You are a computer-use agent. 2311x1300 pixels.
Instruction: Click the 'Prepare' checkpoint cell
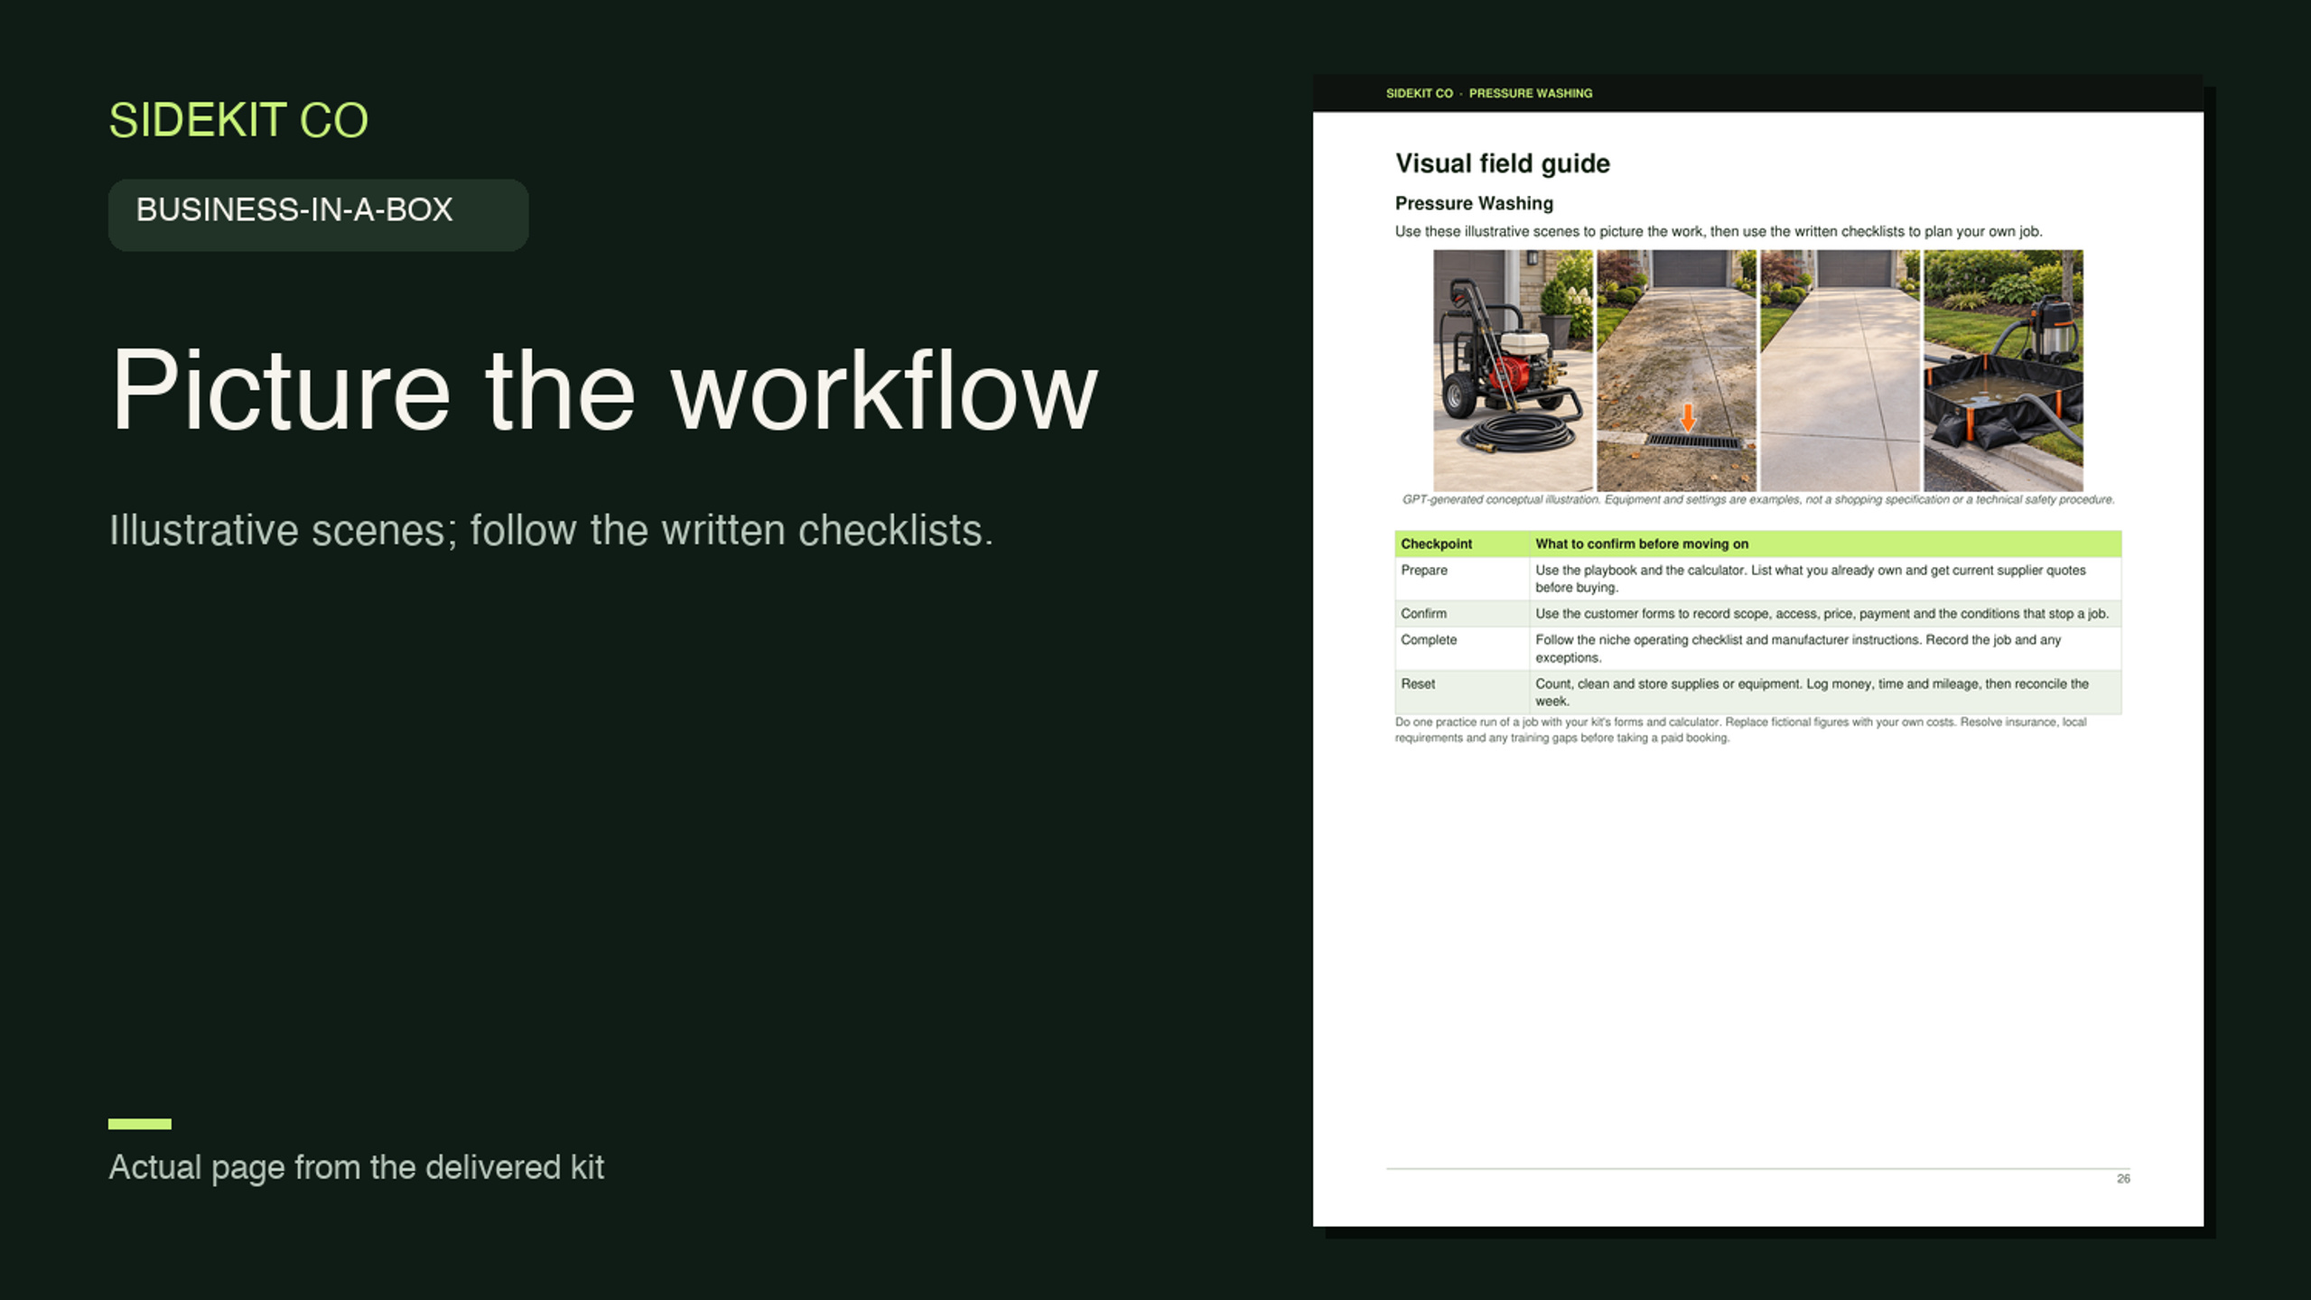pos(1461,578)
